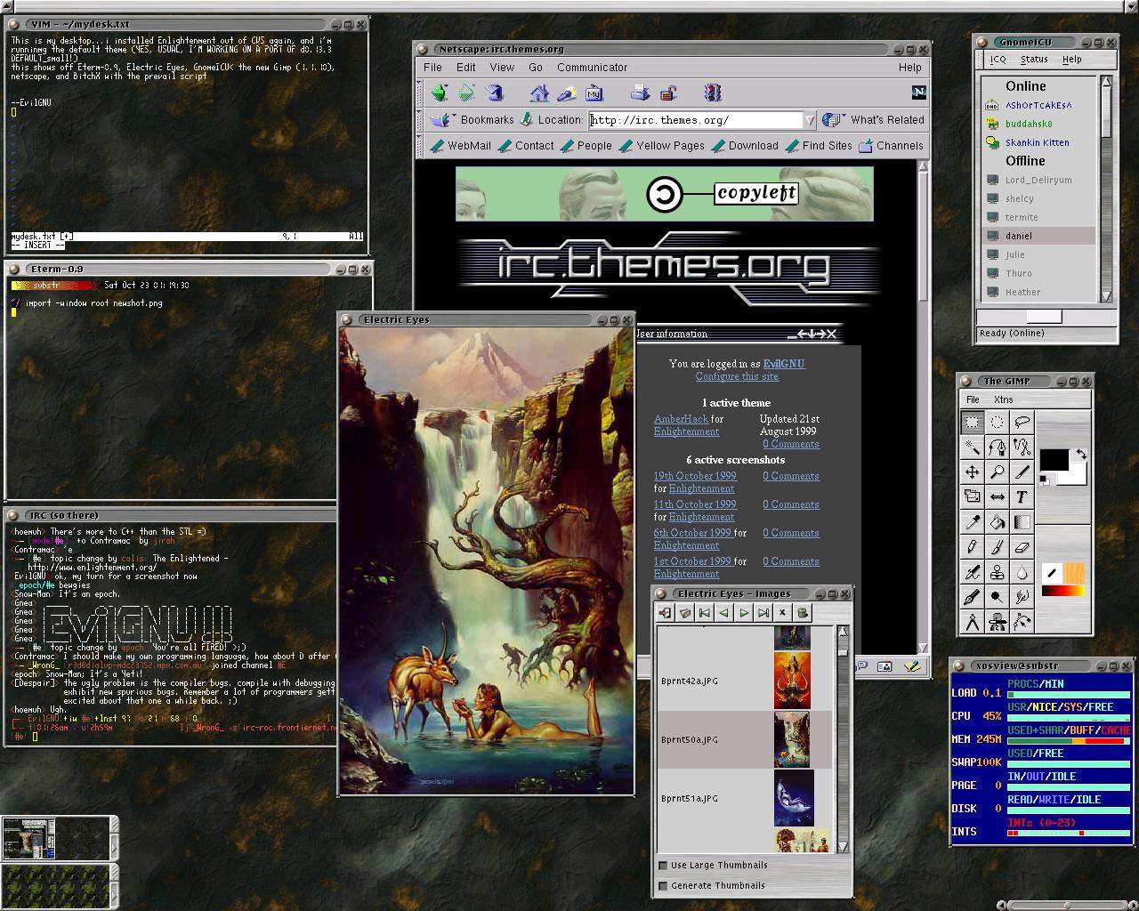This screenshot has width=1139, height=911.
Task: Choose the Bucket Fill tool
Action: click(998, 522)
